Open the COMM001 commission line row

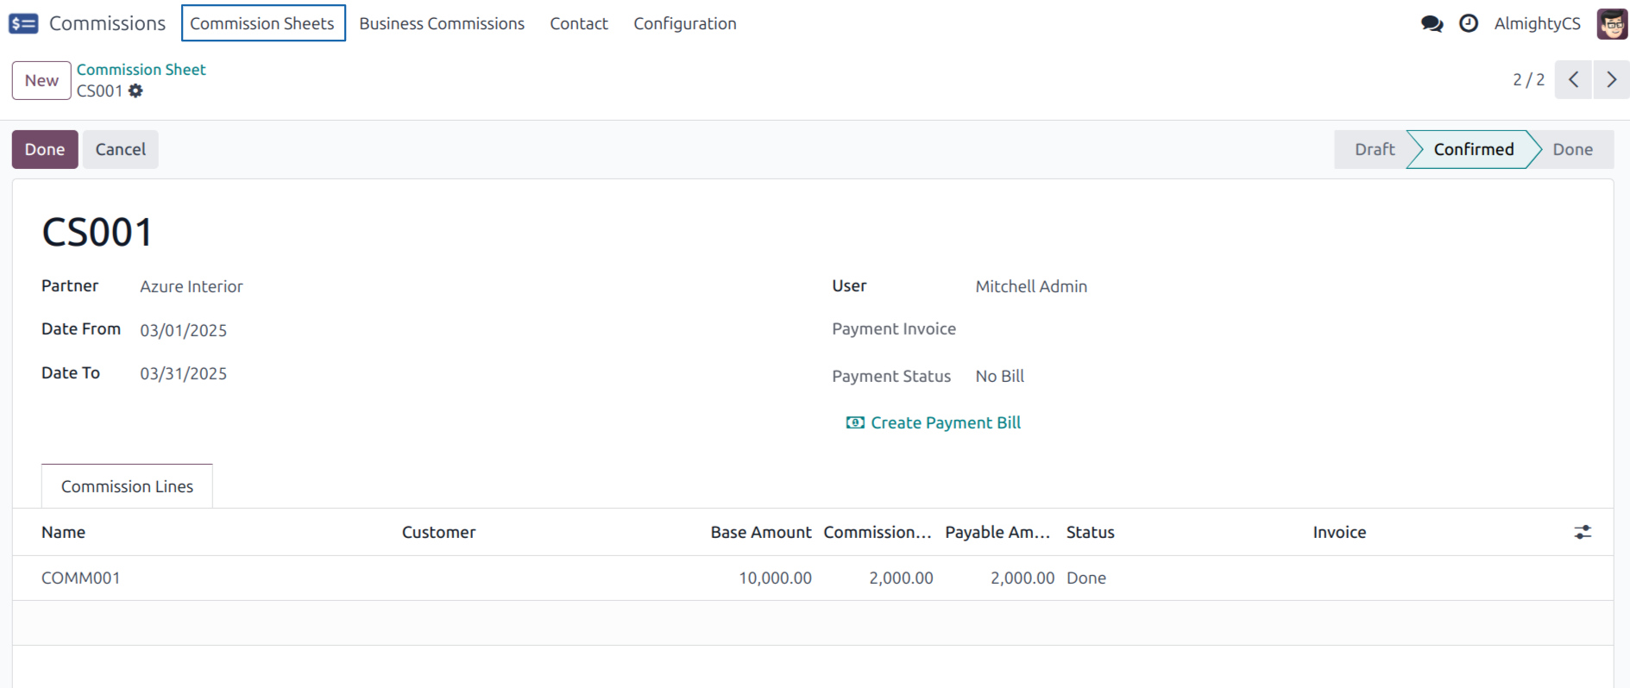coord(81,578)
